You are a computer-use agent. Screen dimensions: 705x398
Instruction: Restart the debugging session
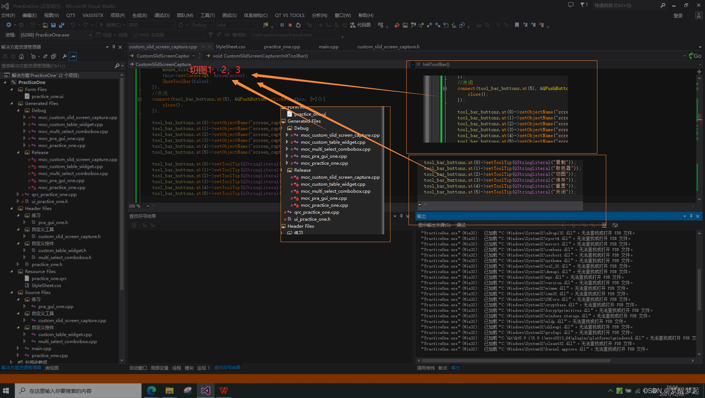click(298, 25)
